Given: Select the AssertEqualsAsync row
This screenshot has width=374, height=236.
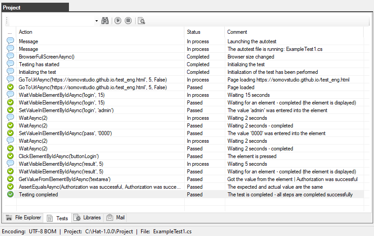Looking at the screenshot, I should click(x=99, y=187).
